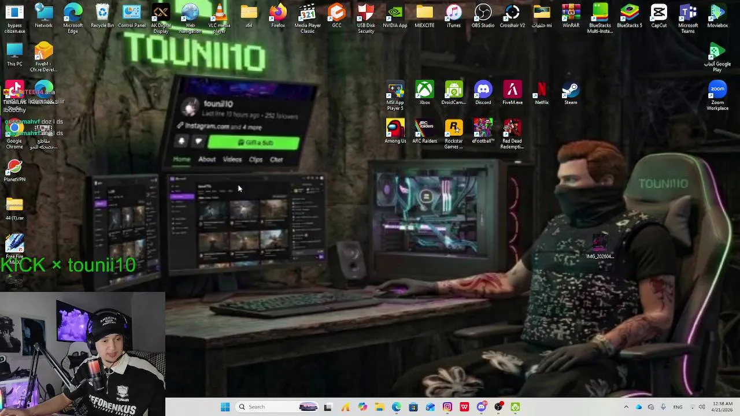The width and height of the screenshot is (740, 416).
Task: Open the ENG language input switcher
Action: tap(678, 407)
